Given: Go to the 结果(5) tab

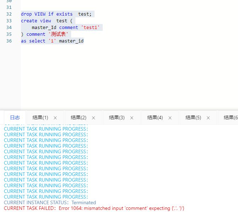Looking at the screenshot, I should [193, 118].
